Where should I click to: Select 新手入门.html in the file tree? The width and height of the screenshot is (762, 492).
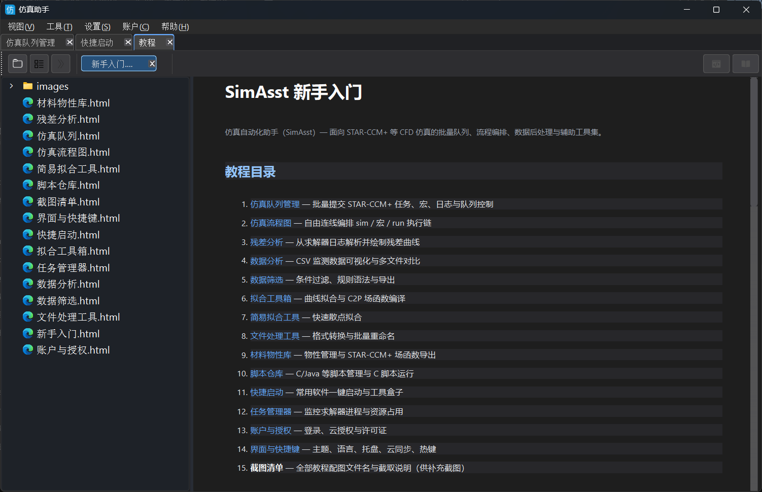point(68,334)
